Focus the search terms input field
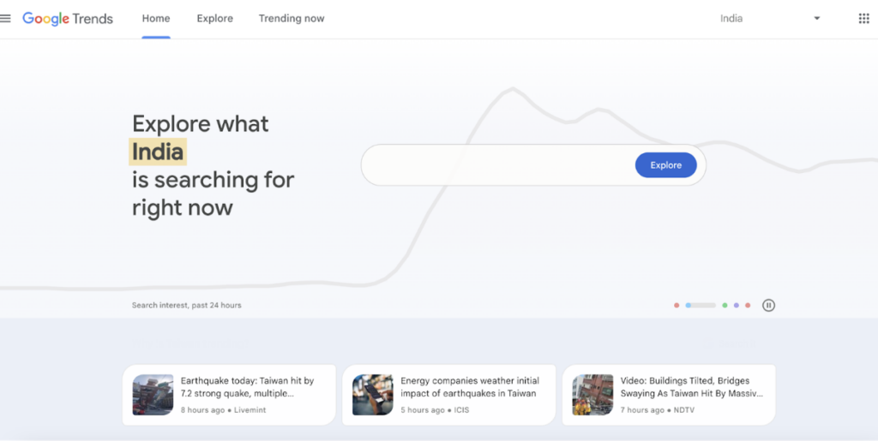 [x=498, y=165]
